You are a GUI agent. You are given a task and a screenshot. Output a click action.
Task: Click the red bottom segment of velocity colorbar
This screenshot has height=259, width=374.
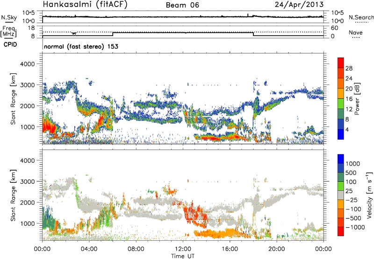point(341,231)
